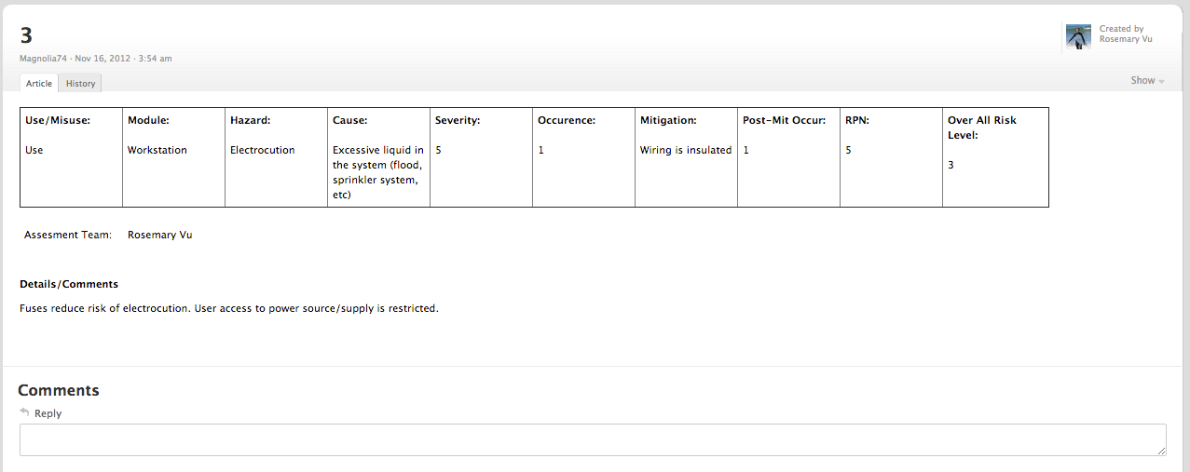Click the Magnolia74 username
The image size is (1190, 472).
(44, 58)
